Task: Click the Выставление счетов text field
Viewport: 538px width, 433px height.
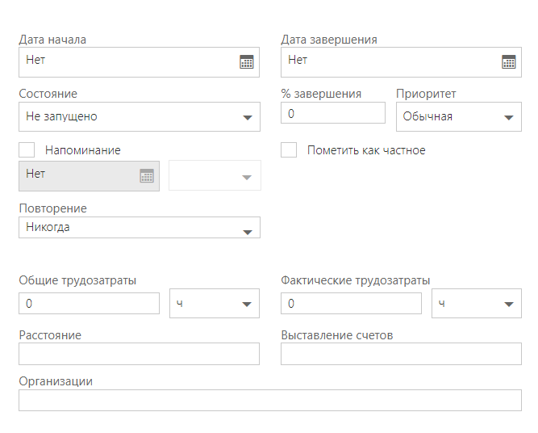Action: point(401,354)
